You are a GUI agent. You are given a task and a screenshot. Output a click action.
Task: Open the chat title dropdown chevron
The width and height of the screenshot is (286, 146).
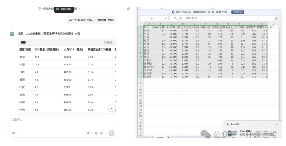click(80, 9)
